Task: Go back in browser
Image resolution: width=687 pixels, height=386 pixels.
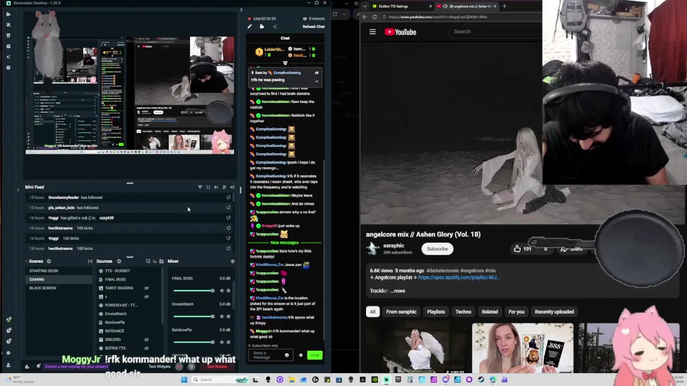Action: pyautogui.click(x=364, y=17)
